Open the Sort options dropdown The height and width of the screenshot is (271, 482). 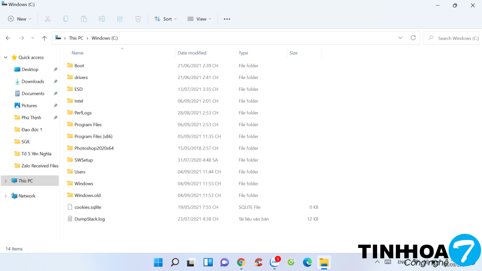[x=166, y=19]
